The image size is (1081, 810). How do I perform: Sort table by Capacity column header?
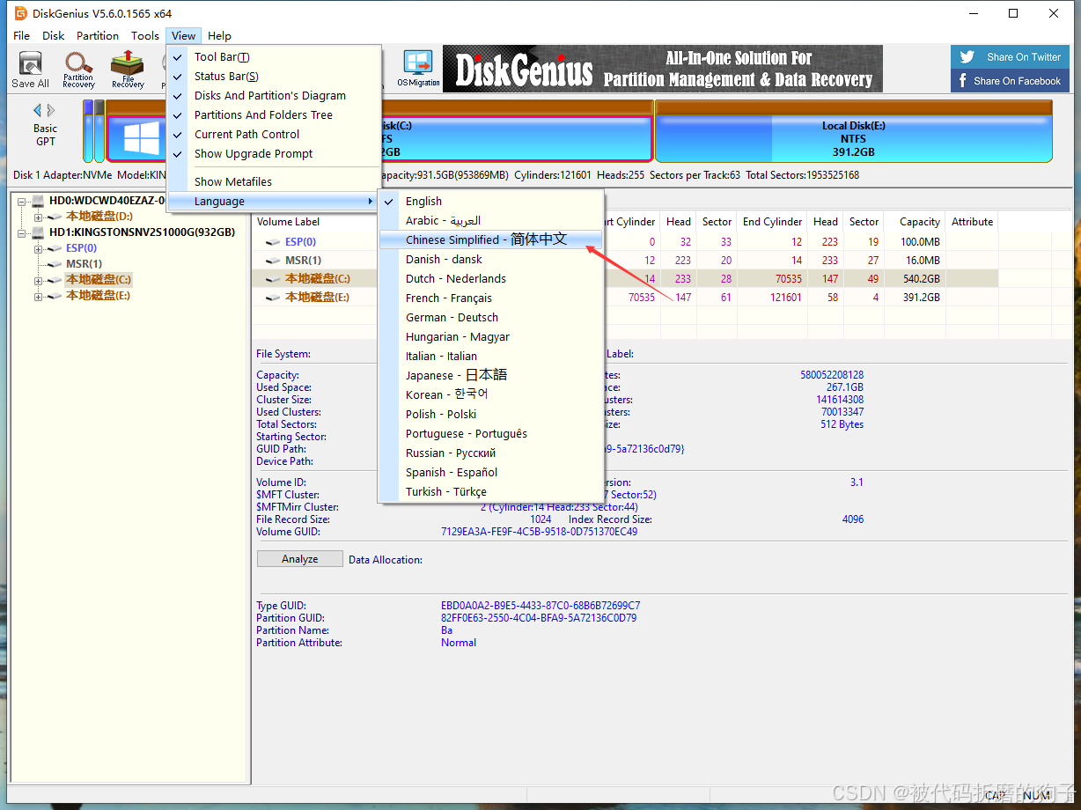(920, 222)
